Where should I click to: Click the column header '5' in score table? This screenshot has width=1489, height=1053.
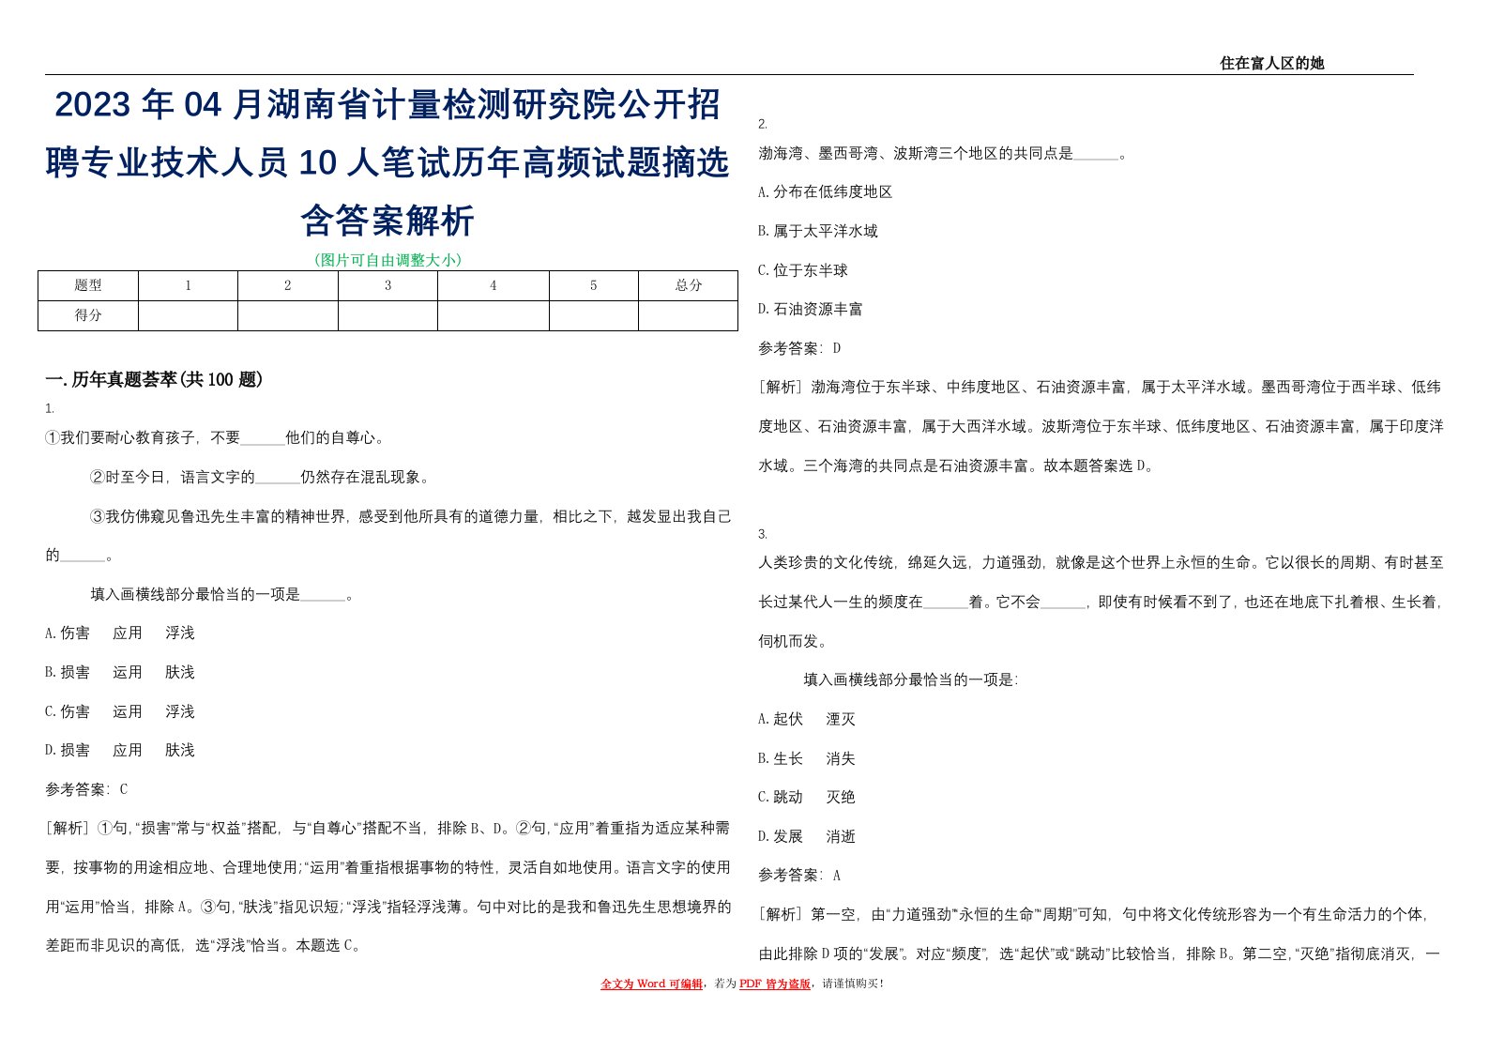pos(593,285)
